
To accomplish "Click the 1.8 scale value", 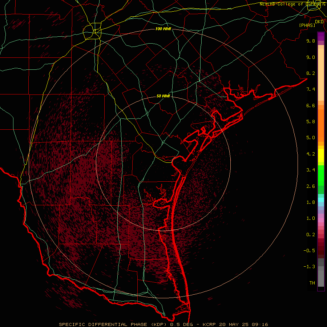I will point(311,202).
